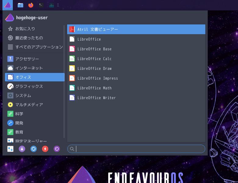Click the panel separator handle dots
Viewport: 238px width, 183px height.
click(x=58, y=5)
